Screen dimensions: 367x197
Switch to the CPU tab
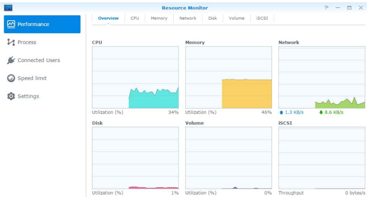point(135,18)
